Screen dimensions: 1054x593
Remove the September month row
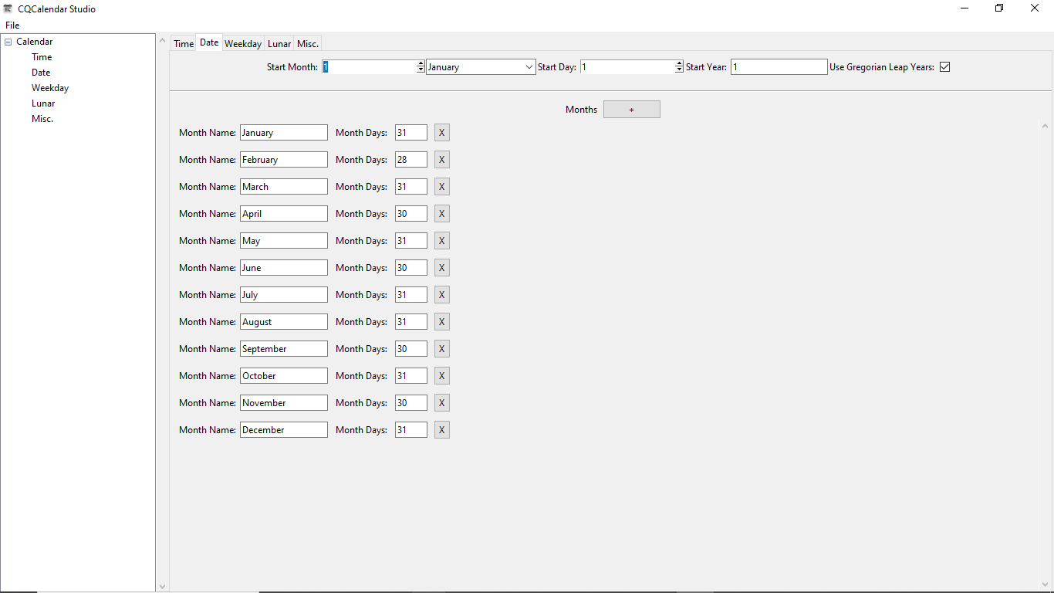tap(442, 349)
